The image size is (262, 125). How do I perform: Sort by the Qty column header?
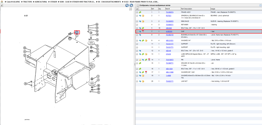tap(162, 9)
